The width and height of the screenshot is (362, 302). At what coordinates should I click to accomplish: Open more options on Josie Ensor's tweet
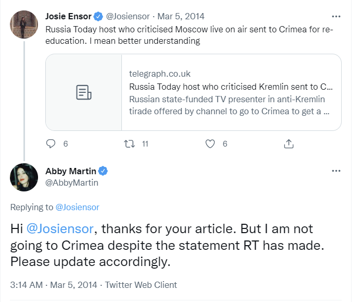(x=336, y=16)
